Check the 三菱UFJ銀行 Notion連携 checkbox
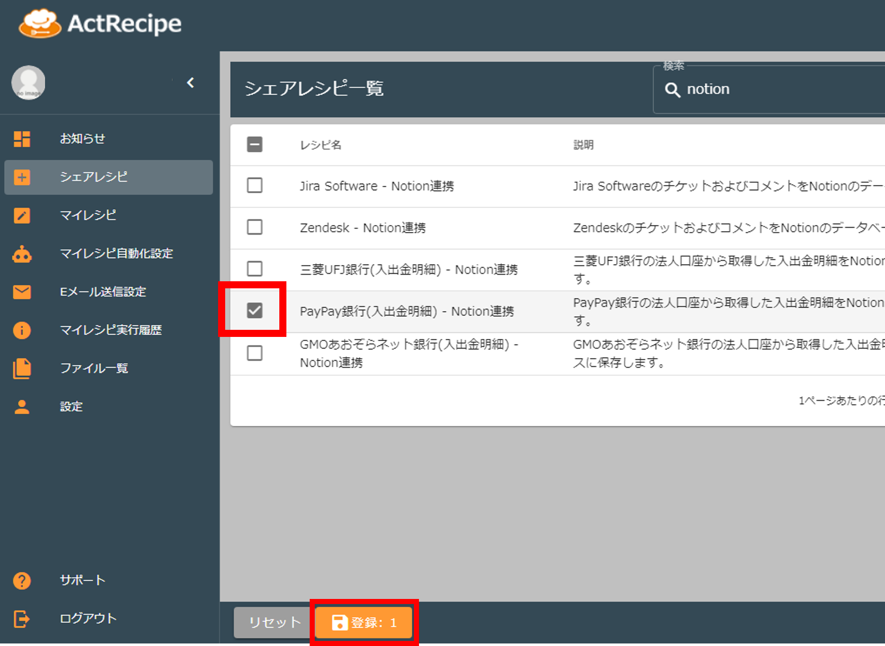Image resolution: width=885 pixels, height=646 pixels. [255, 269]
